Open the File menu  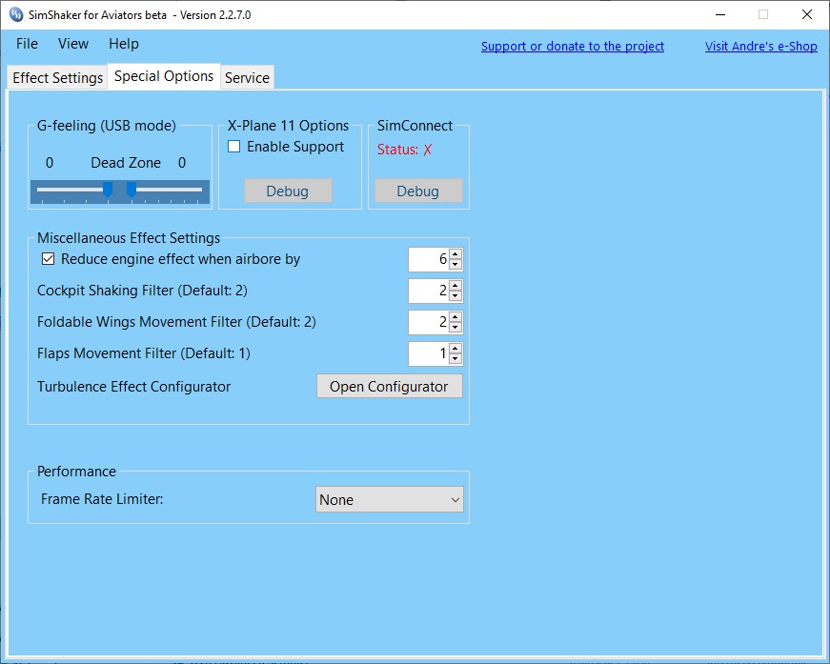point(26,44)
